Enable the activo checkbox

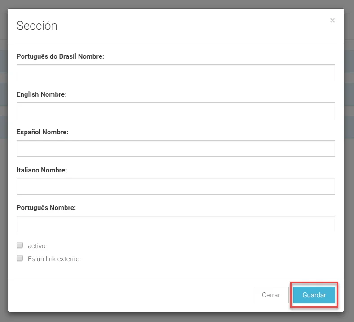[20, 245]
